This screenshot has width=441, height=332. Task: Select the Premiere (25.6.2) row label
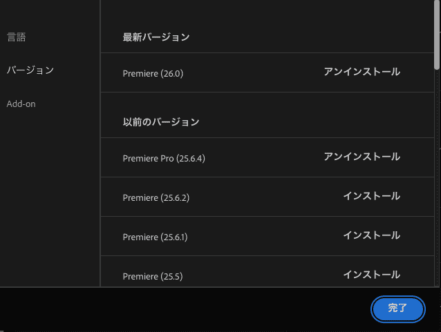[x=156, y=197]
